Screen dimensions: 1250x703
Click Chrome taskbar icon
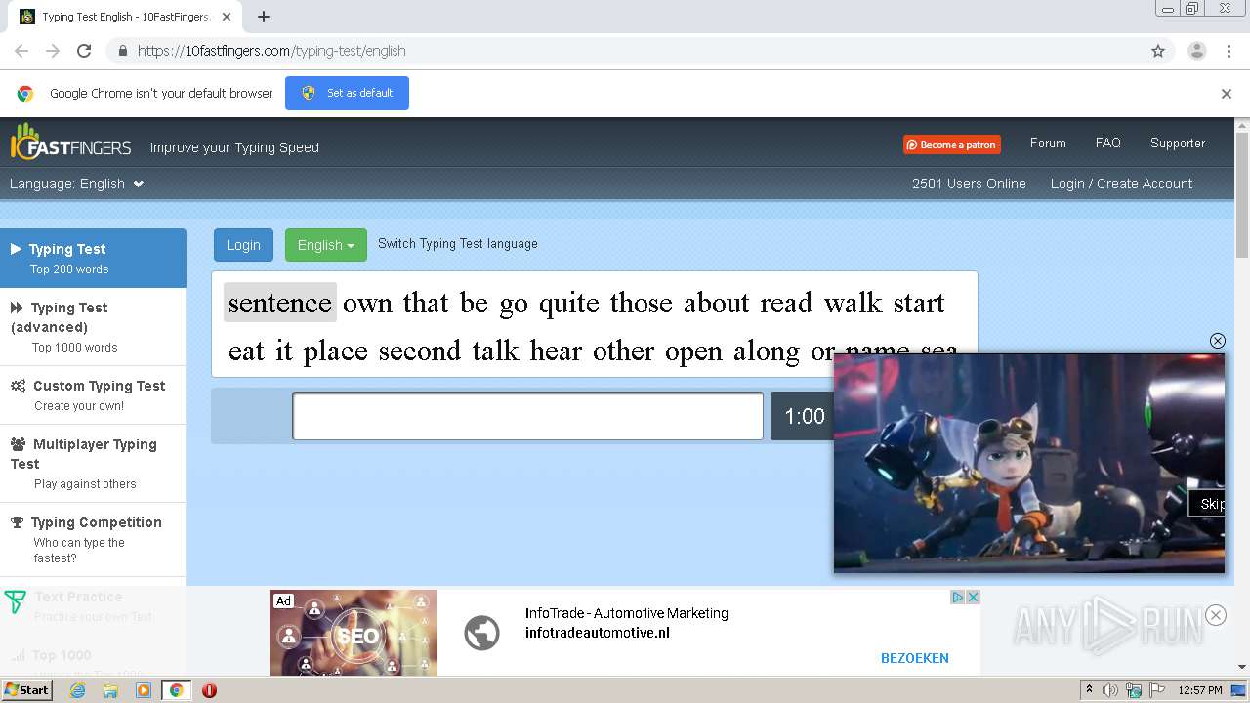(x=177, y=690)
